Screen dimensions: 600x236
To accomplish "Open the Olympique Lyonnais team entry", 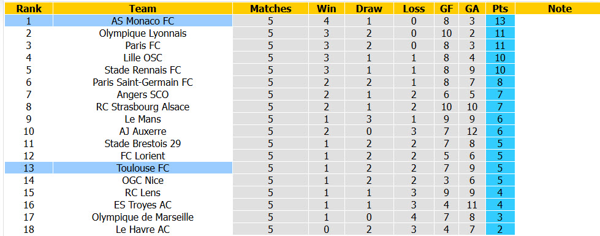I will click(x=143, y=33).
